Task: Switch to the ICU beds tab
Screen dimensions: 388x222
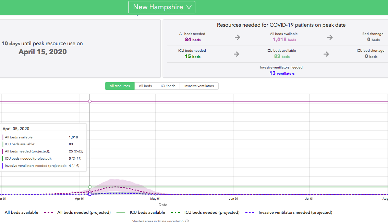Action: pyautogui.click(x=168, y=86)
